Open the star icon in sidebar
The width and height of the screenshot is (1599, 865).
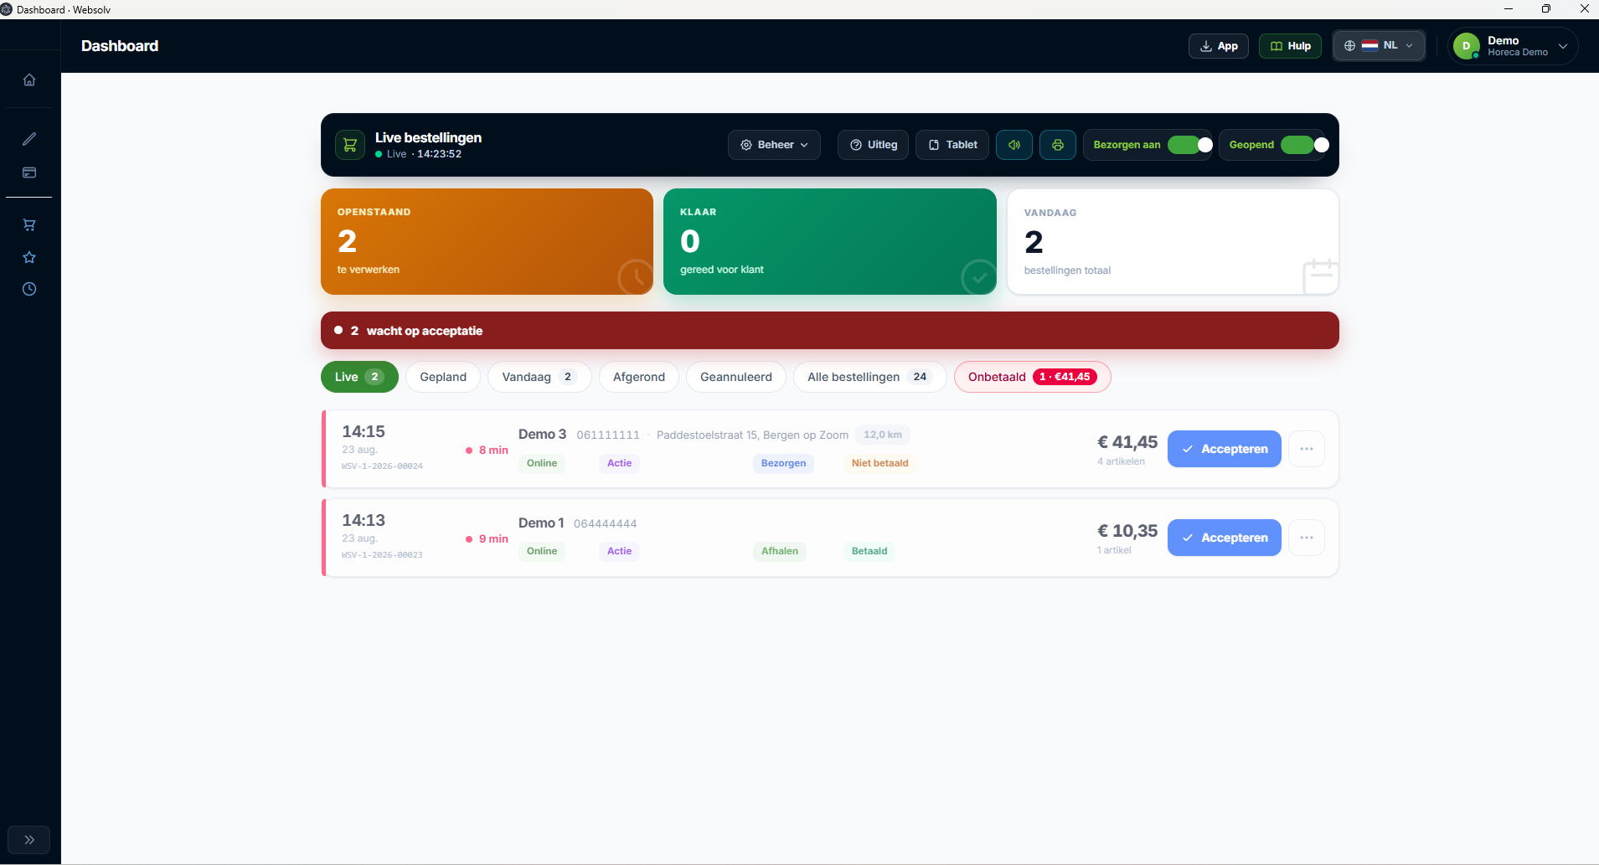point(29,257)
